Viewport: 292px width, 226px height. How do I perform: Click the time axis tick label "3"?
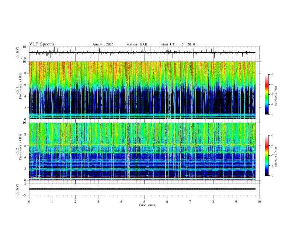98,202
